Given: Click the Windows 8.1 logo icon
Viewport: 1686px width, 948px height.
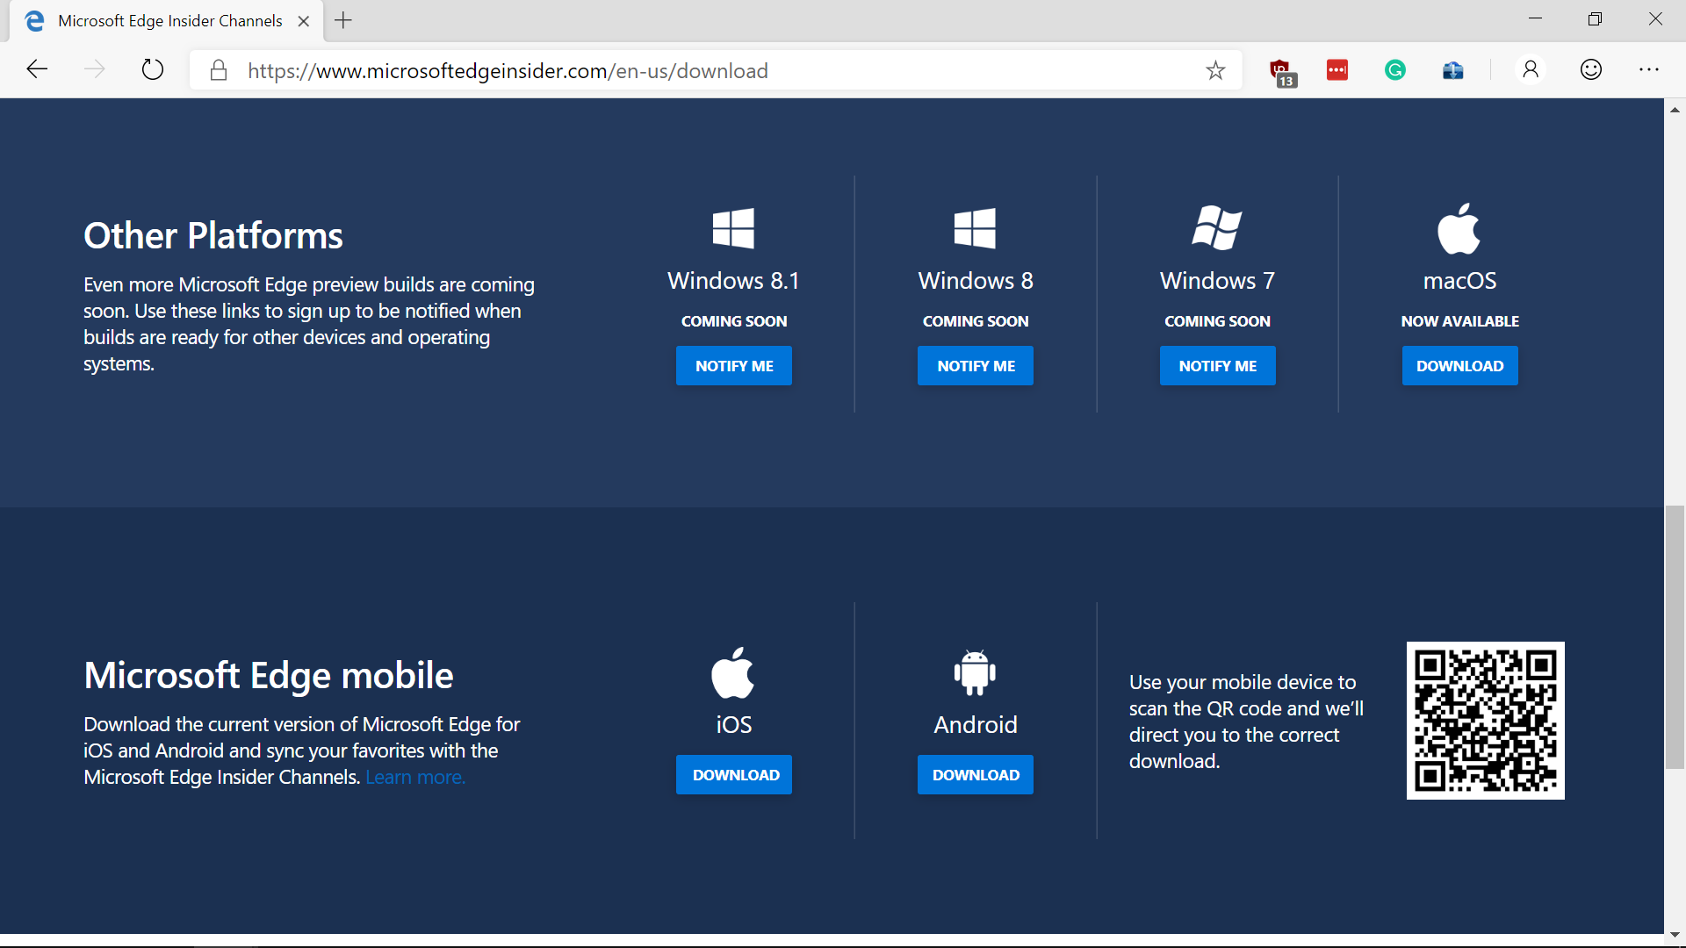Looking at the screenshot, I should click(x=733, y=228).
